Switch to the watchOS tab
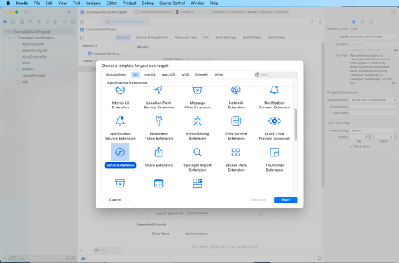The width and height of the screenshot is (399, 263). click(x=168, y=74)
